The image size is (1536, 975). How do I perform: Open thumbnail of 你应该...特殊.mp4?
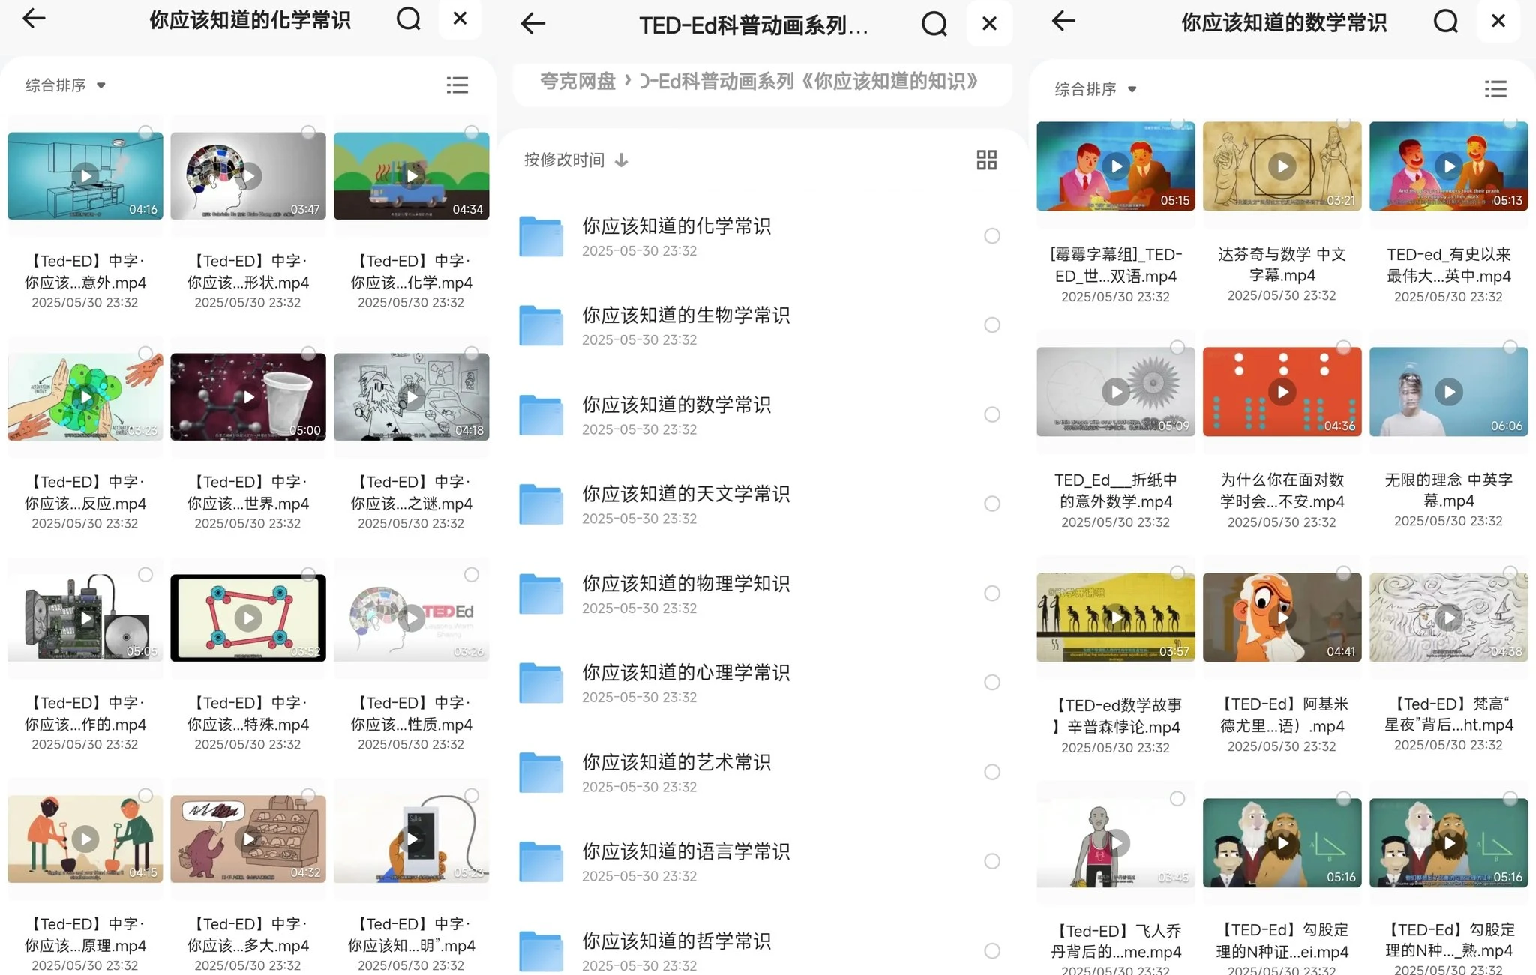248,618
